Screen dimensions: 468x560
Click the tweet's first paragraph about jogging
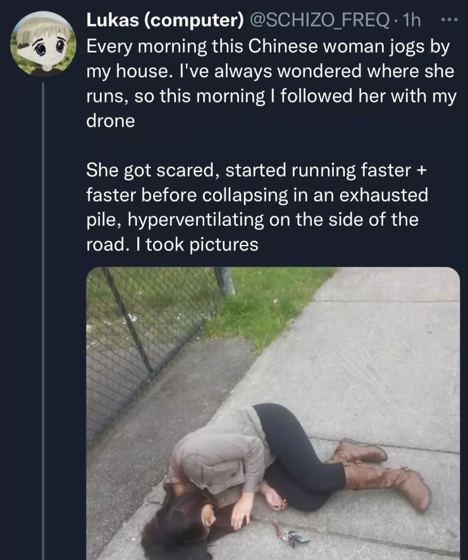(x=270, y=83)
